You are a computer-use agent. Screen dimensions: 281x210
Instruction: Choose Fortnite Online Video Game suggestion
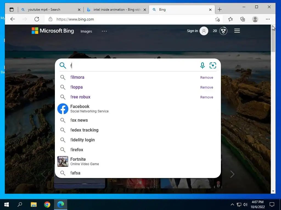coord(138,161)
